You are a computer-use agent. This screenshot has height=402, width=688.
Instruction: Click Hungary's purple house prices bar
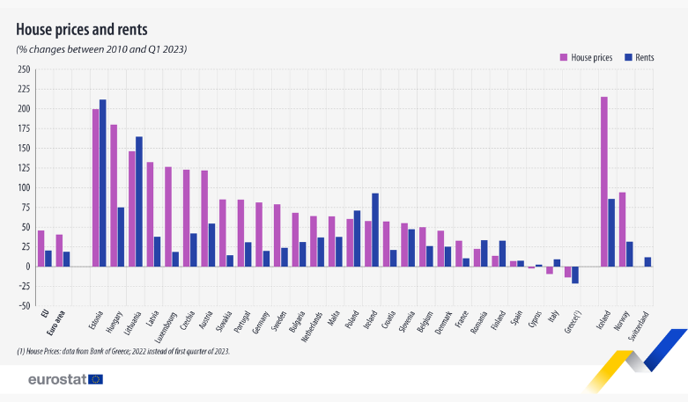coord(114,196)
